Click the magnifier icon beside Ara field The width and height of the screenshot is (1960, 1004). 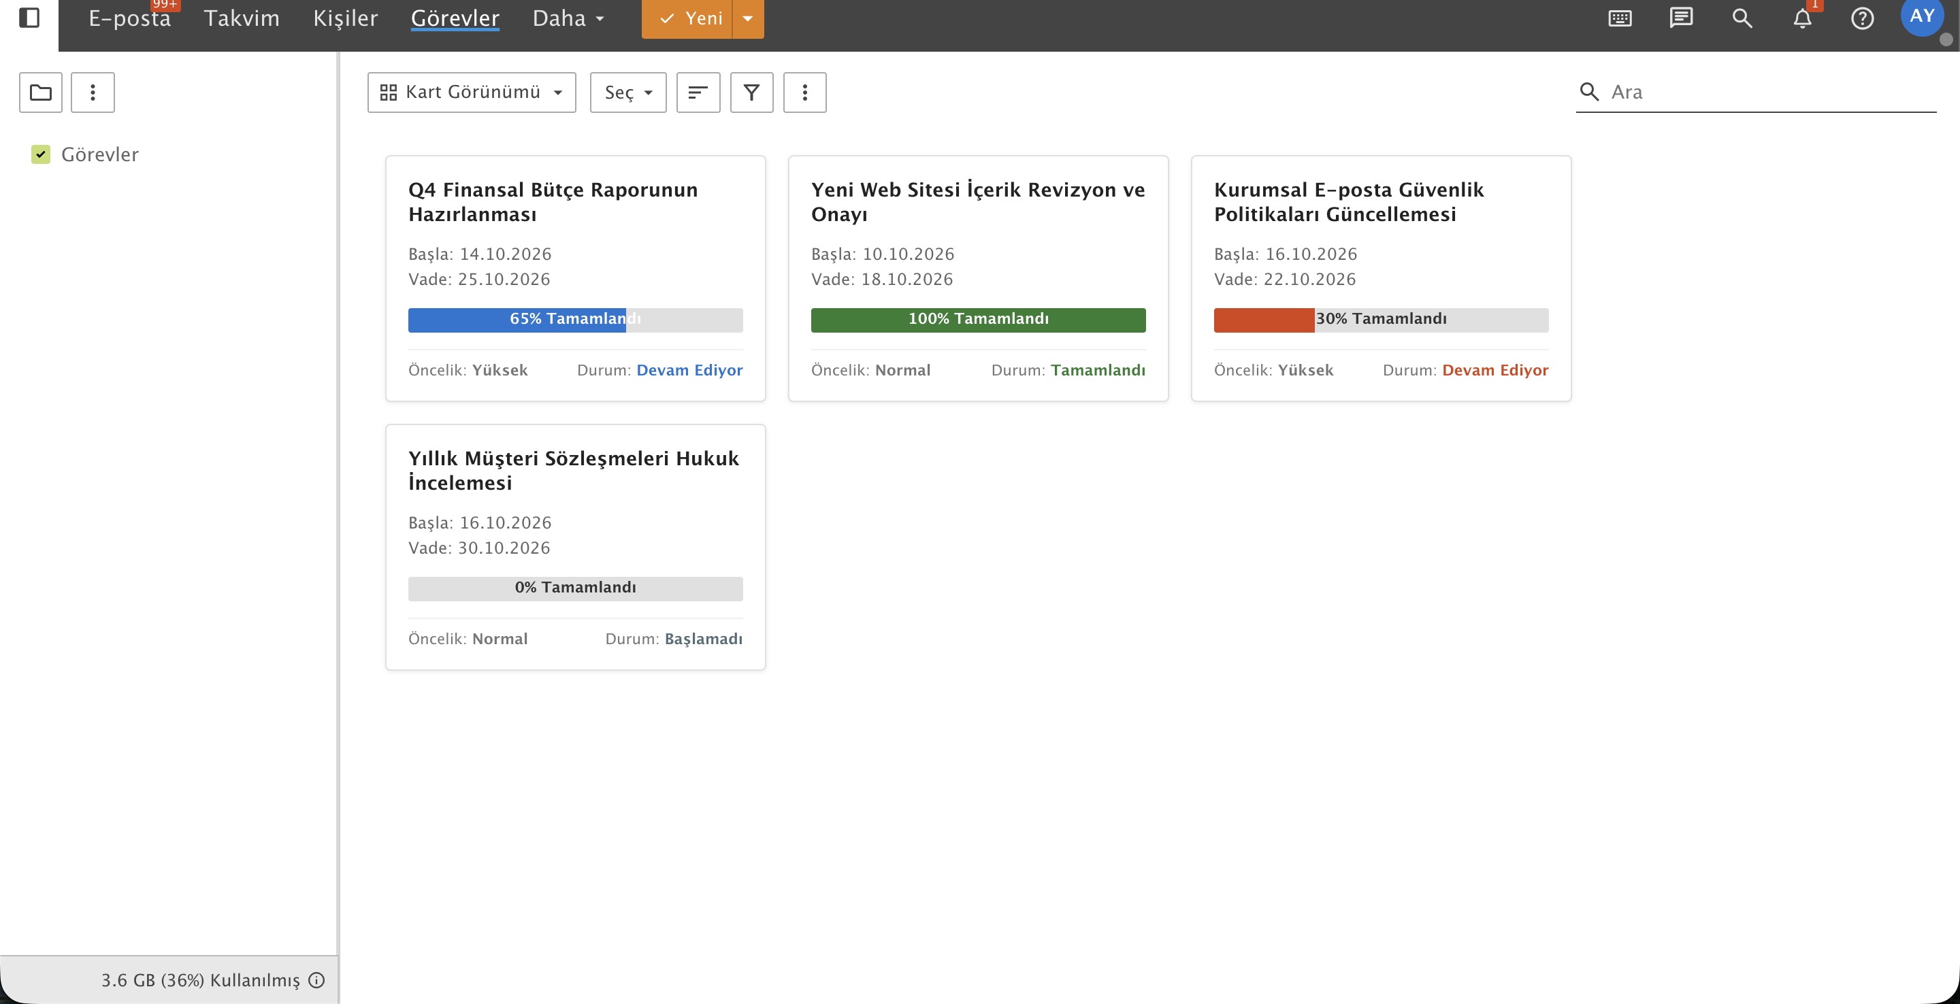click(x=1588, y=92)
